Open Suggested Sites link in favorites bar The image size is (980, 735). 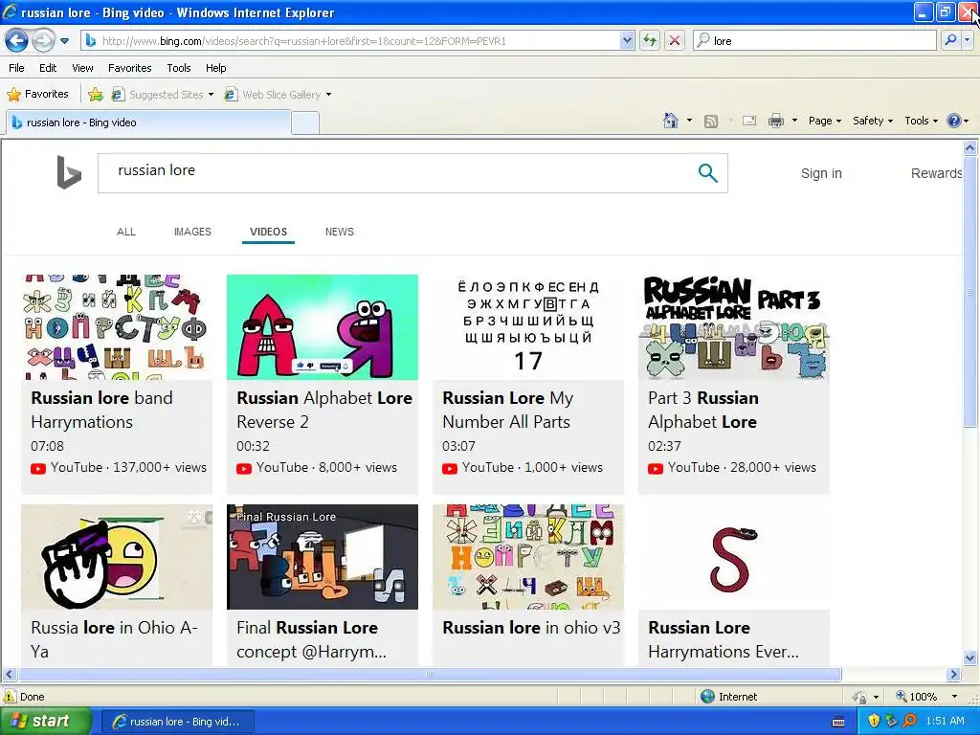[163, 95]
